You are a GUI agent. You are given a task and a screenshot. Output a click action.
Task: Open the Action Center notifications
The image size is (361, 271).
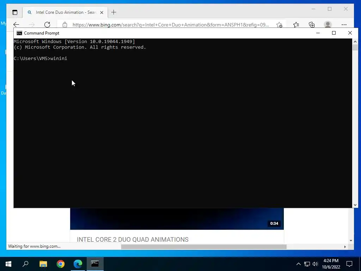[349, 264]
